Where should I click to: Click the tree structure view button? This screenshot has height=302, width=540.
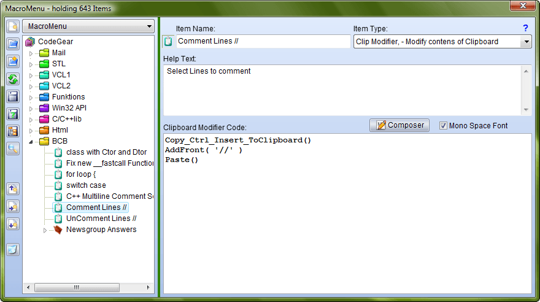(x=13, y=131)
